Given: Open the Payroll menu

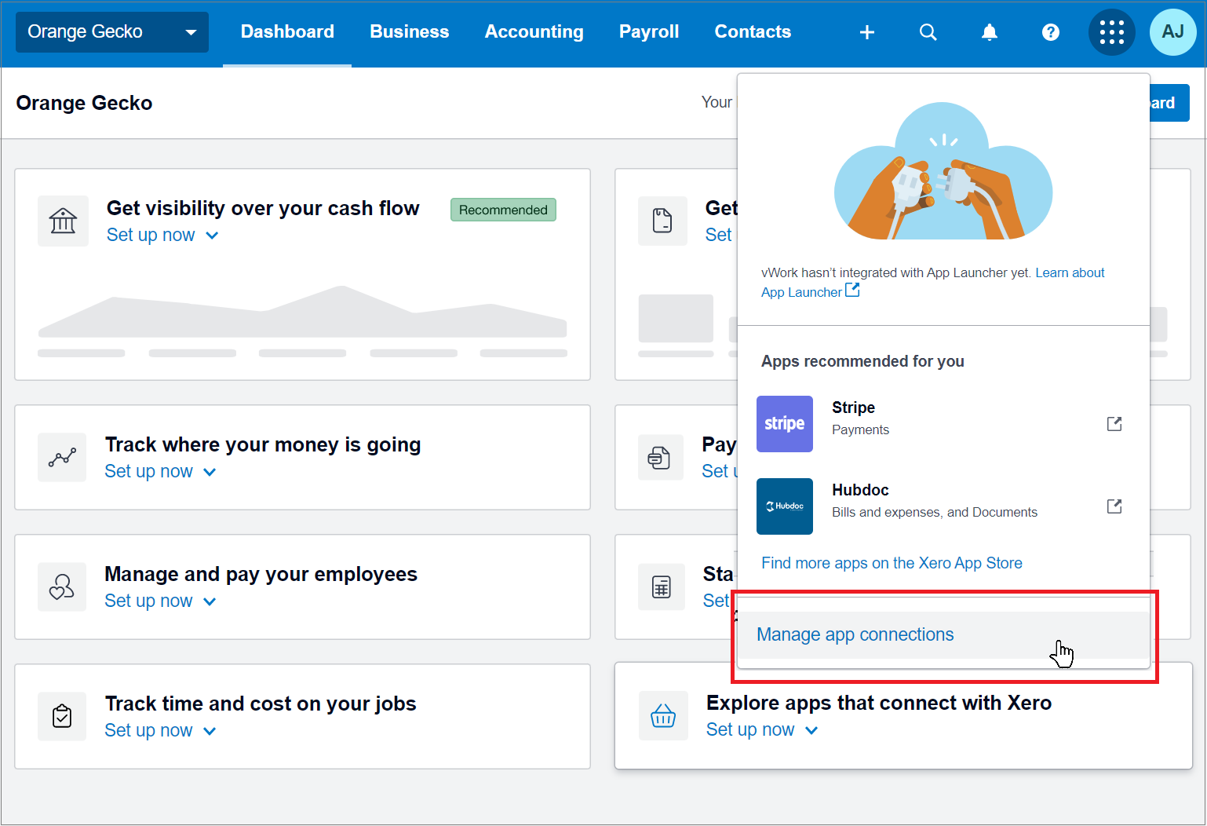Looking at the screenshot, I should pyautogui.click(x=649, y=32).
